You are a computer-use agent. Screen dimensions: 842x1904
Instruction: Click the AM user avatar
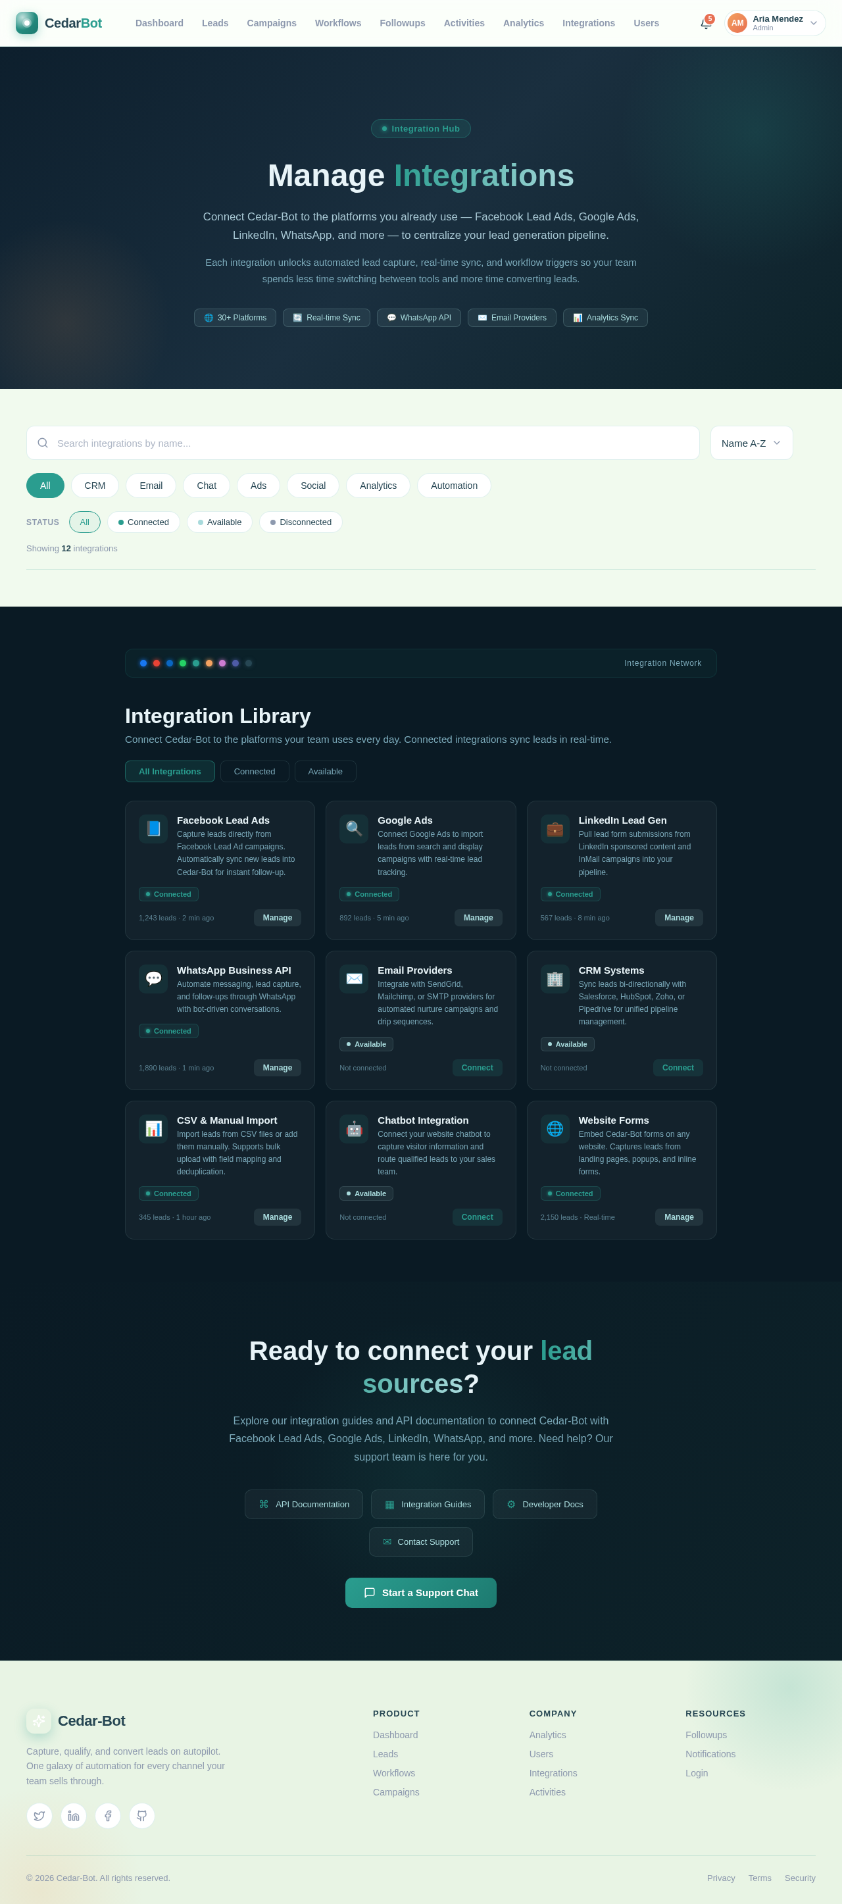tap(737, 23)
